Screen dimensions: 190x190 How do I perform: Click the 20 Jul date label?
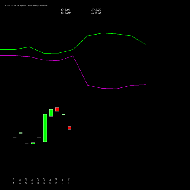(26, 181)
